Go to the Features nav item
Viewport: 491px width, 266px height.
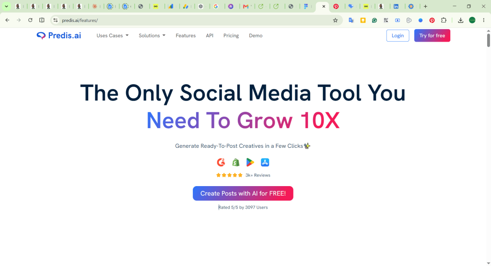pyautogui.click(x=186, y=35)
